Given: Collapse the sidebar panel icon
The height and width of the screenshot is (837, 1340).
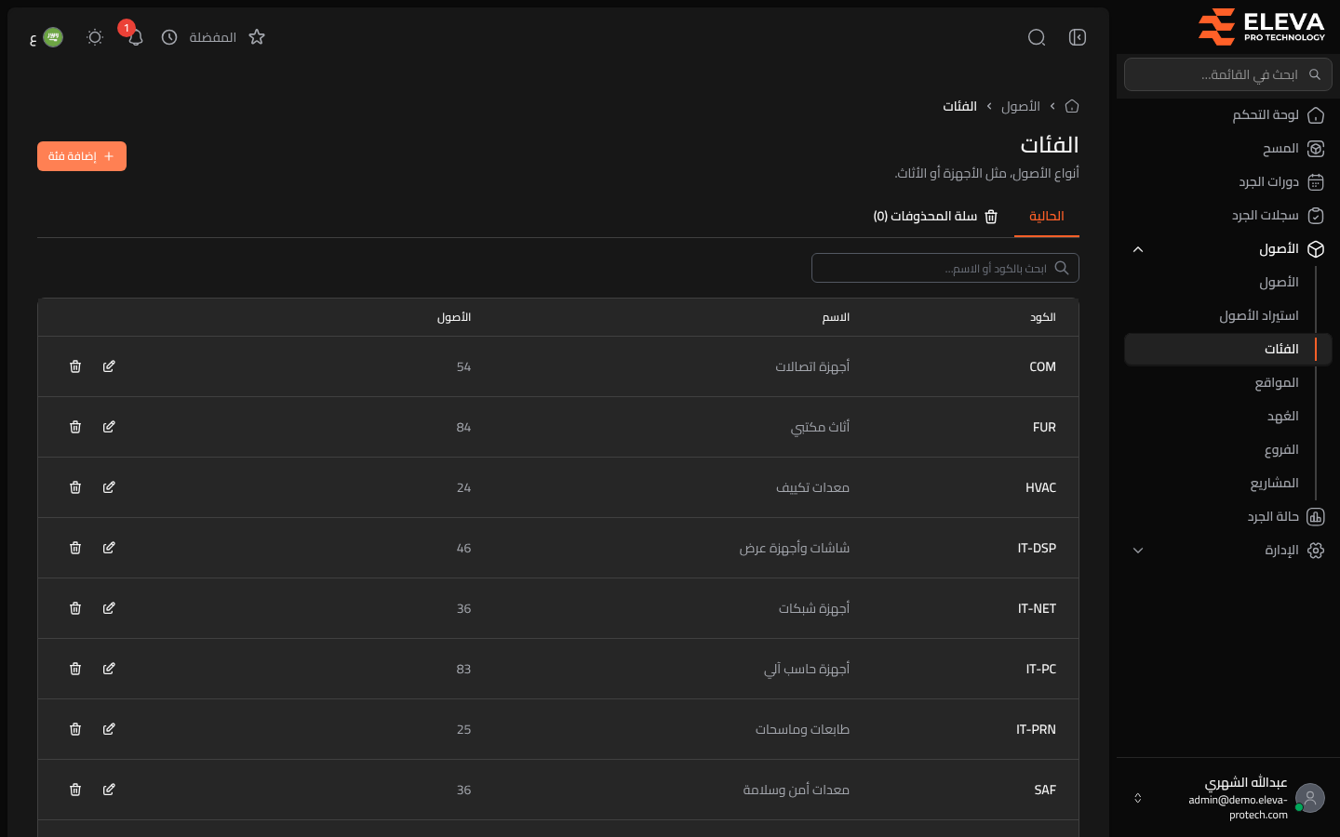Looking at the screenshot, I should click(x=1078, y=37).
